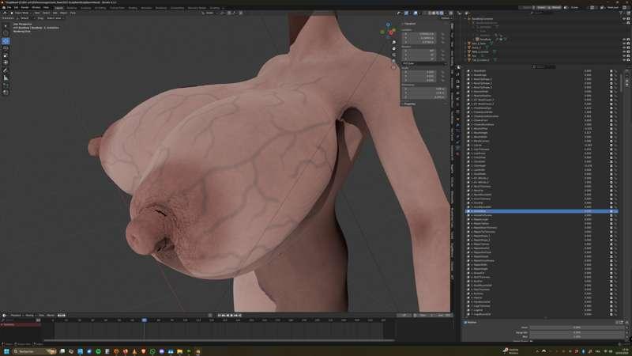
Task: Toggle checkbox of the highlighted shape key
Action: (611, 211)
